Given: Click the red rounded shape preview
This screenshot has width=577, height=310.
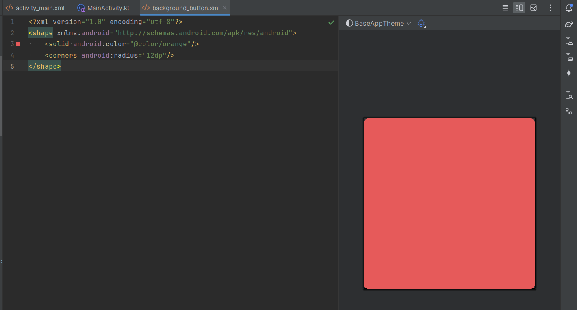Looking at the screenshot, I should (x=449, y=204).
